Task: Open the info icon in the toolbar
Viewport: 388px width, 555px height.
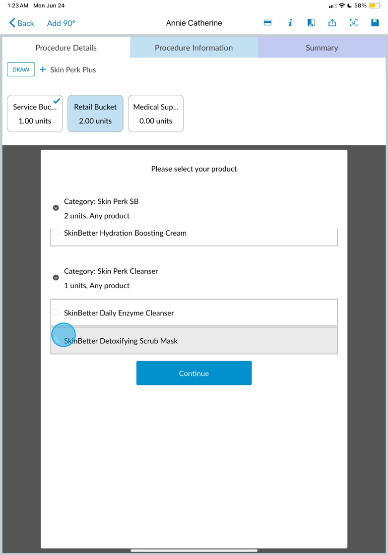Action: coord(290,23)
